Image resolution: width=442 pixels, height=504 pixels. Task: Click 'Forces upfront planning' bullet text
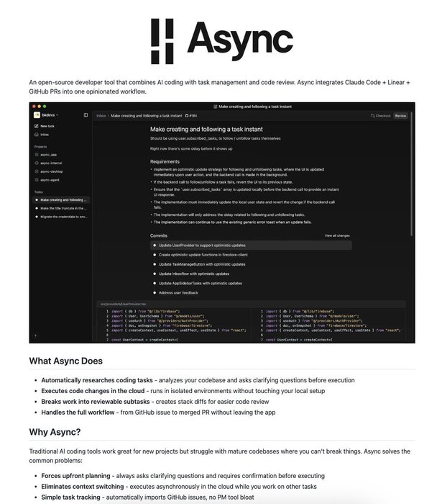[75, 476]
